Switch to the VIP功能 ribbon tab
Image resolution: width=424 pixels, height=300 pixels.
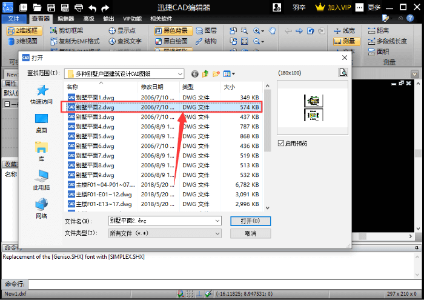(132, 19)
